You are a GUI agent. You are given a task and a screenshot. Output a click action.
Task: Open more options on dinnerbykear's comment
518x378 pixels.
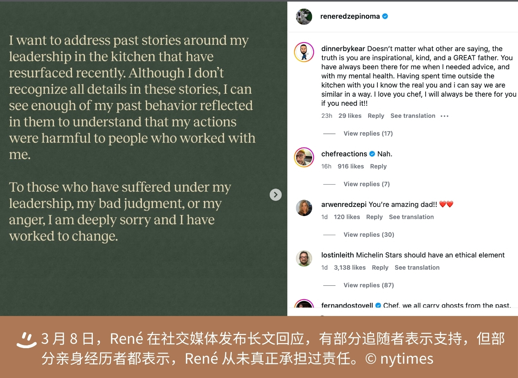click(445, 116)
